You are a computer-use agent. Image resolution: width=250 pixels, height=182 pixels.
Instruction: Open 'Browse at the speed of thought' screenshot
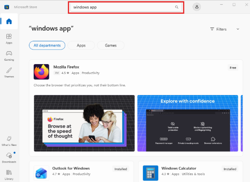(x=84, y=123)
